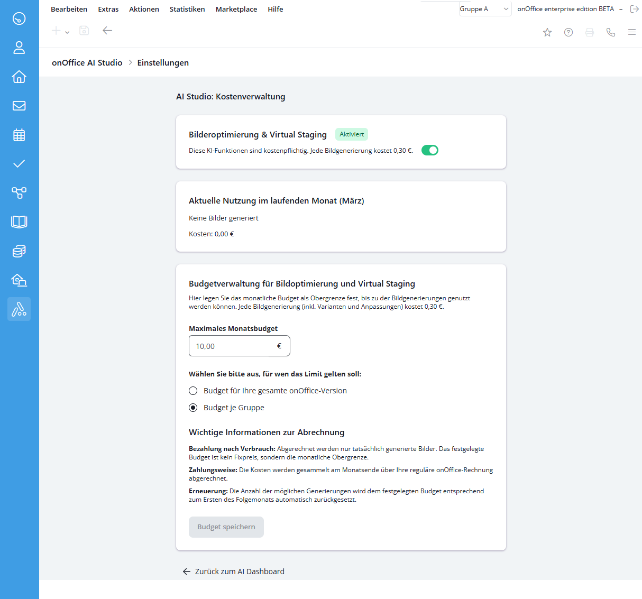Select Budget für Ihre gesamte onOffice-Version

click(x=194, y=391)
